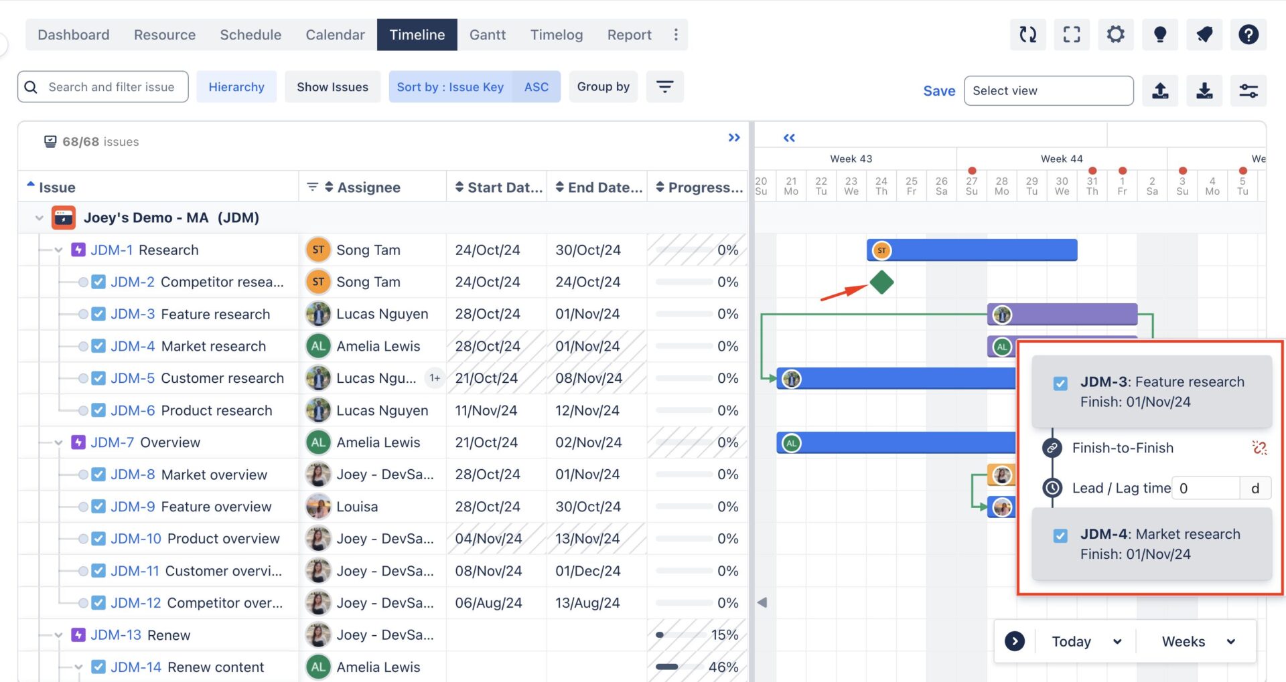Click the Save view link
Image resolution: width=1286 pixels, height=682 pixels.
tap(939, 90)
